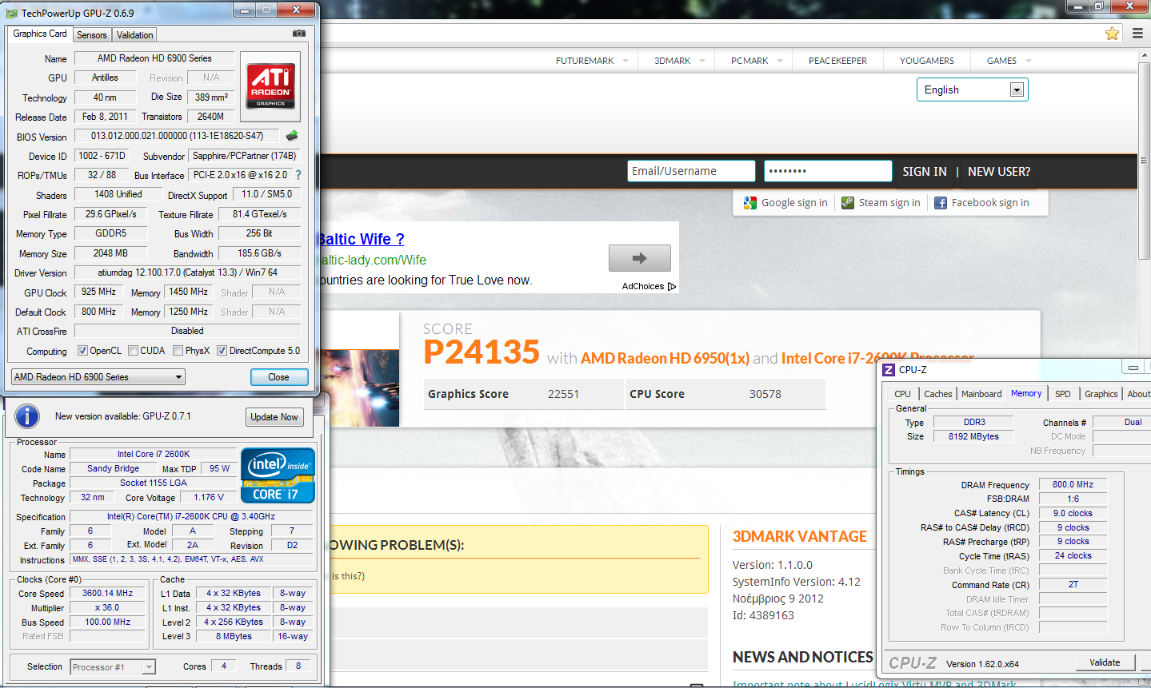Image resolution: width=1151 pixels, height=688 pixels.
Task: Open the SPD tab in CPU-Z
Action: point(1063,394)
